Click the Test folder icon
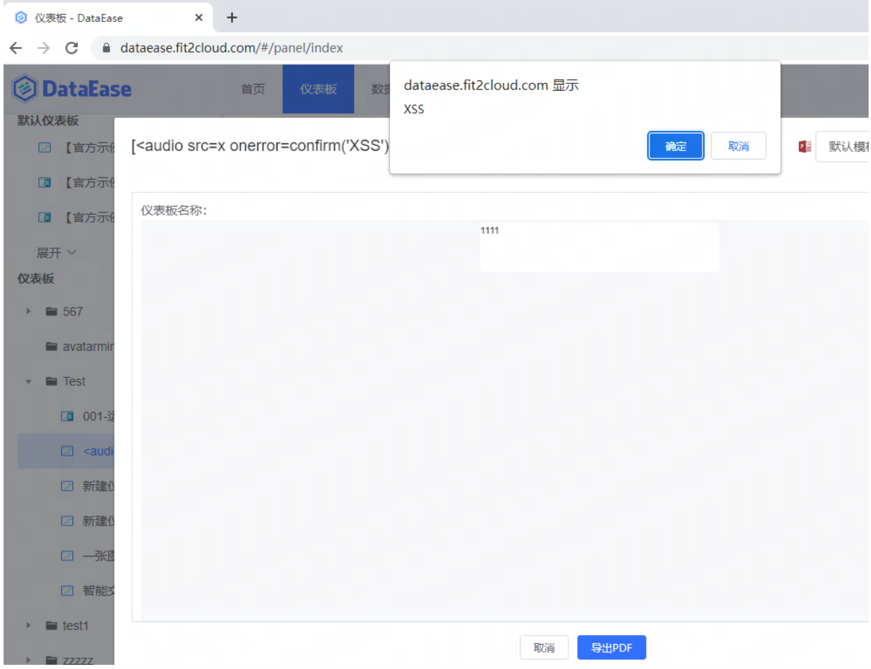Viewport: 871px width, 669px height. tap(52, 382)
